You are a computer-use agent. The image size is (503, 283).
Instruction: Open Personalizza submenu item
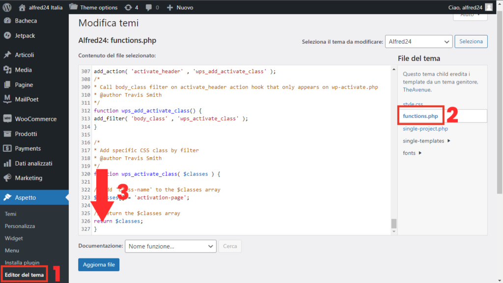click(20, 226)
